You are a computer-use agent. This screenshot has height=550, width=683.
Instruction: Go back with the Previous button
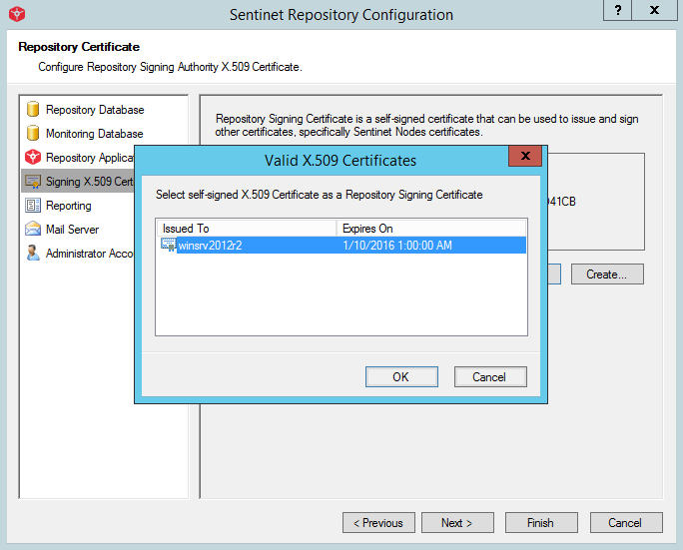(x=378, y=523)
